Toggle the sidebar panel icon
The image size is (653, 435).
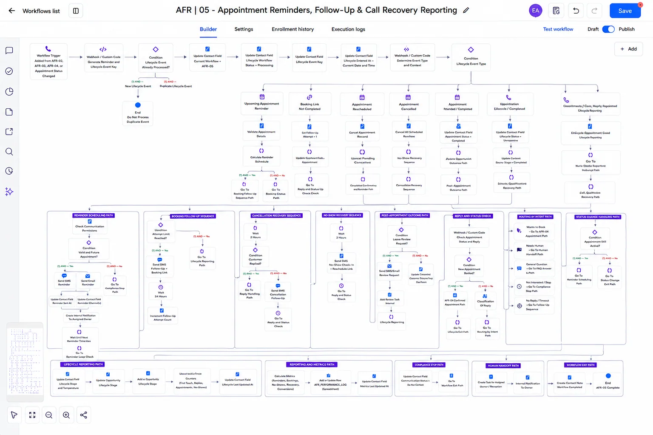coord(76,11)
